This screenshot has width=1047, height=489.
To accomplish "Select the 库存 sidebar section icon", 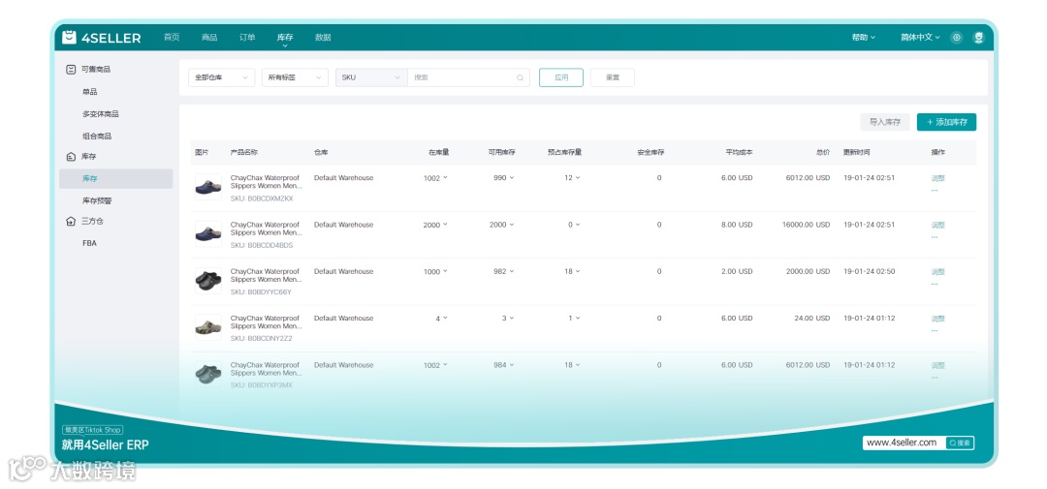I will (x=71, y=157).
